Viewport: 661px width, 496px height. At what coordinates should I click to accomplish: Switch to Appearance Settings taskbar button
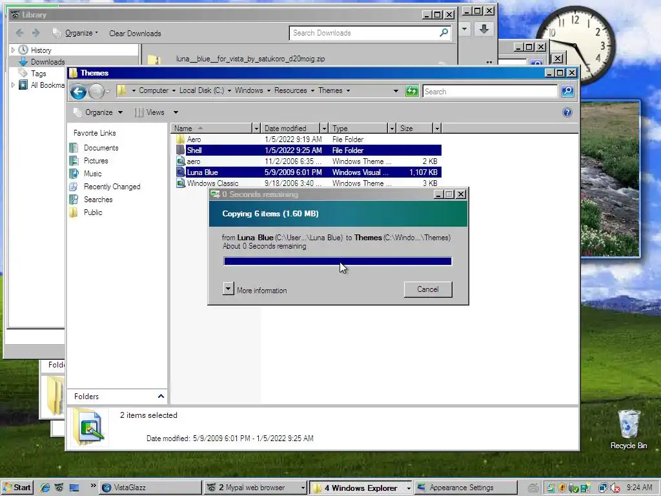465,488
